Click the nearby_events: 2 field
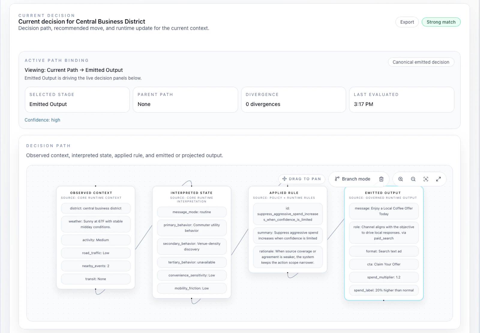The image size is (480, 333). pyautogui.click(x=96, y=266)
